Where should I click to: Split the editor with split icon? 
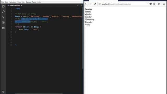click(x=78, y=5)
